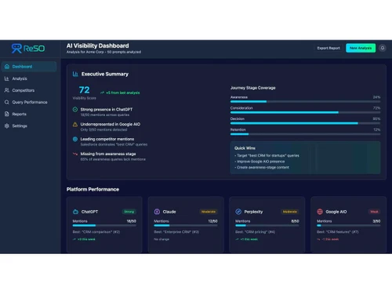Click "Strong presence in ChatGPT" text
The width and height of the screenshot is (392, 294).
(107, 110)
